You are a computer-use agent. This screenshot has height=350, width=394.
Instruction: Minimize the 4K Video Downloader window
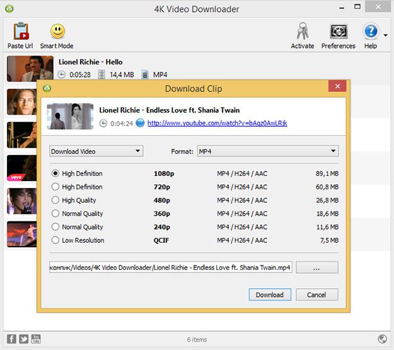coord(342,8)
